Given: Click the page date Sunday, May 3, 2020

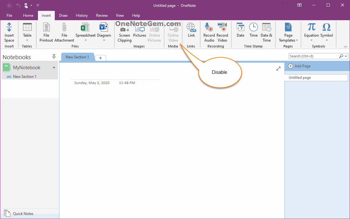Looking at the screenshot, I should 92,83.
